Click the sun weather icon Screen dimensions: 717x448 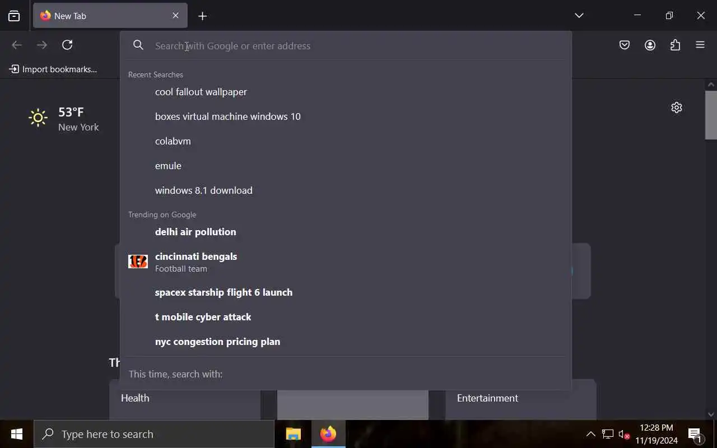coord(38,118)
